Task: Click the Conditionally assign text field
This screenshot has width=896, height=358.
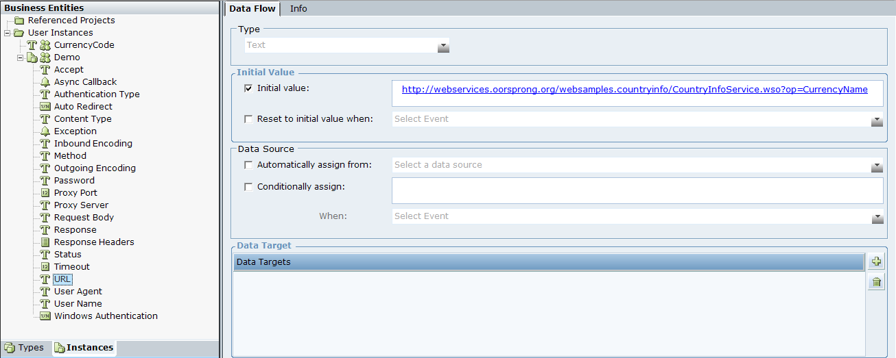Action: click(637, 191)
